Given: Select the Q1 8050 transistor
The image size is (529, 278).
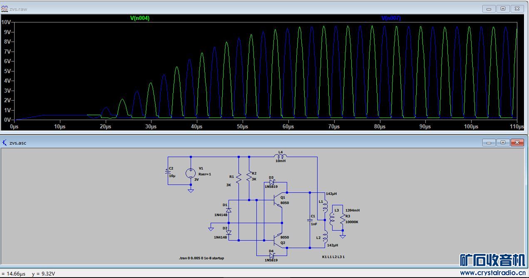Looking at the screenshot, I should point(278,202).
